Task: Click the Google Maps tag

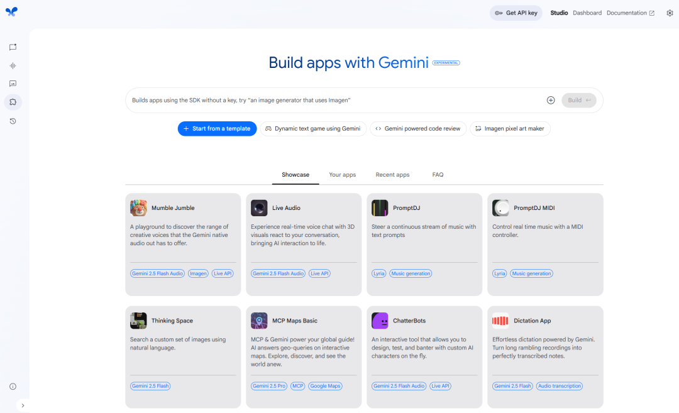Action: [325, 386]
